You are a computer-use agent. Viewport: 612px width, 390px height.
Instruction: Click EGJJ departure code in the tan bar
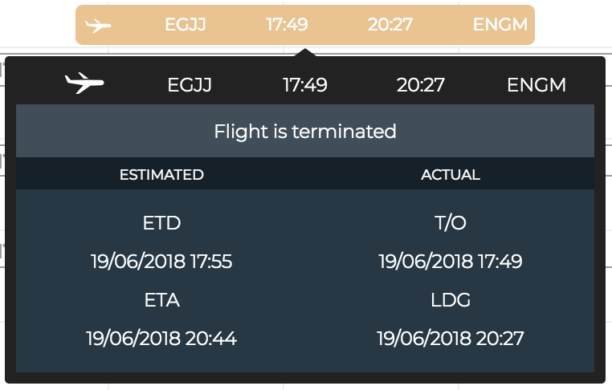click(186, 25)
